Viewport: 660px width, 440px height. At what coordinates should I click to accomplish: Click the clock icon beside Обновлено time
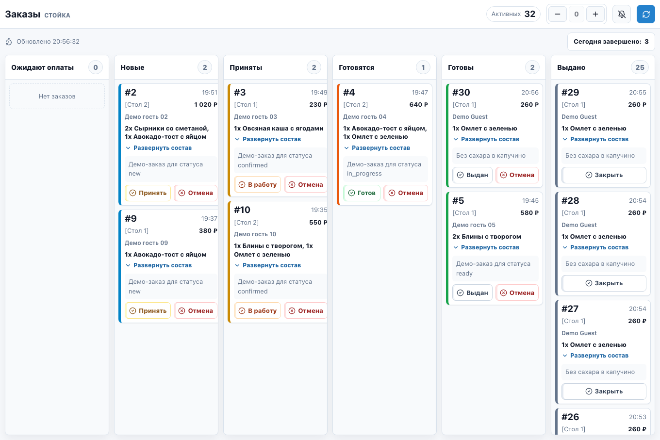coord(9,42)
